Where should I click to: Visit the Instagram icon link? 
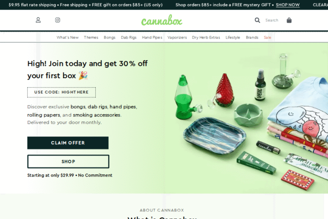tap(58, 20)
